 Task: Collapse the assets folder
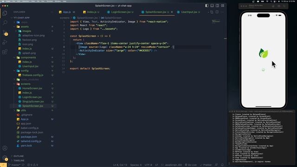coord(25,27)
